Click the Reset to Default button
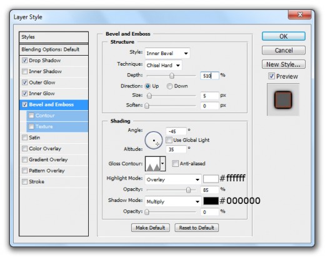Viewport: 325px width, 257px height. pos(196,228)
